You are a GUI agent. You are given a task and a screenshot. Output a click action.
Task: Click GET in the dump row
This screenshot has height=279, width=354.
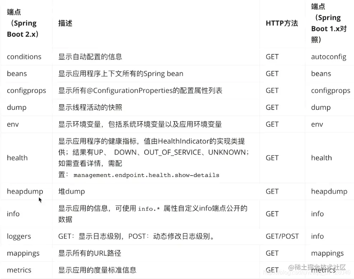tap(272, 107)
